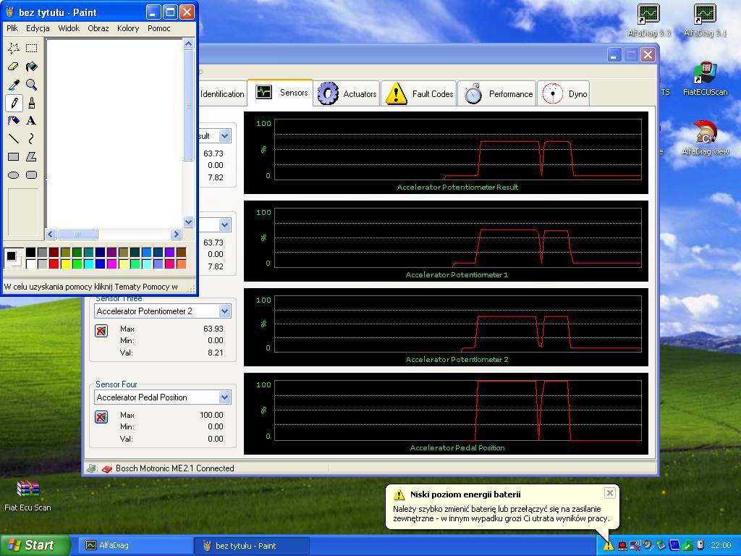Activate the Pick Color eyedropper tool
The image size is (741, 556).
pos(14,85)
